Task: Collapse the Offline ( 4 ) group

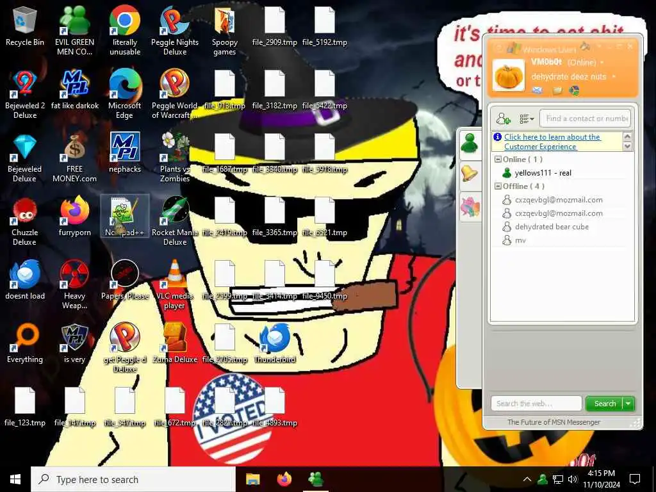Action: (x=498, y=186)
